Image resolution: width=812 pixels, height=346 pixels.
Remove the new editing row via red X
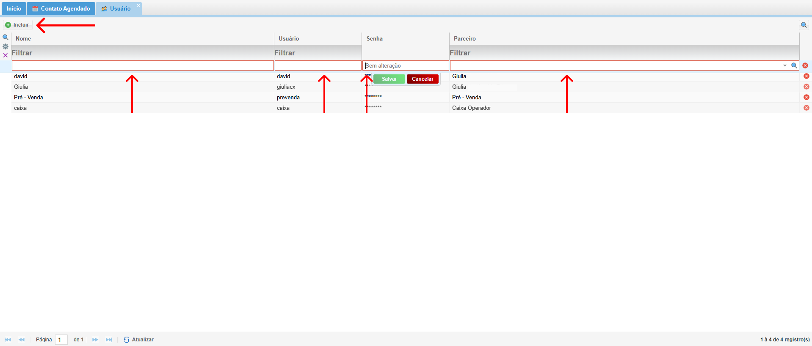(805, 65)
